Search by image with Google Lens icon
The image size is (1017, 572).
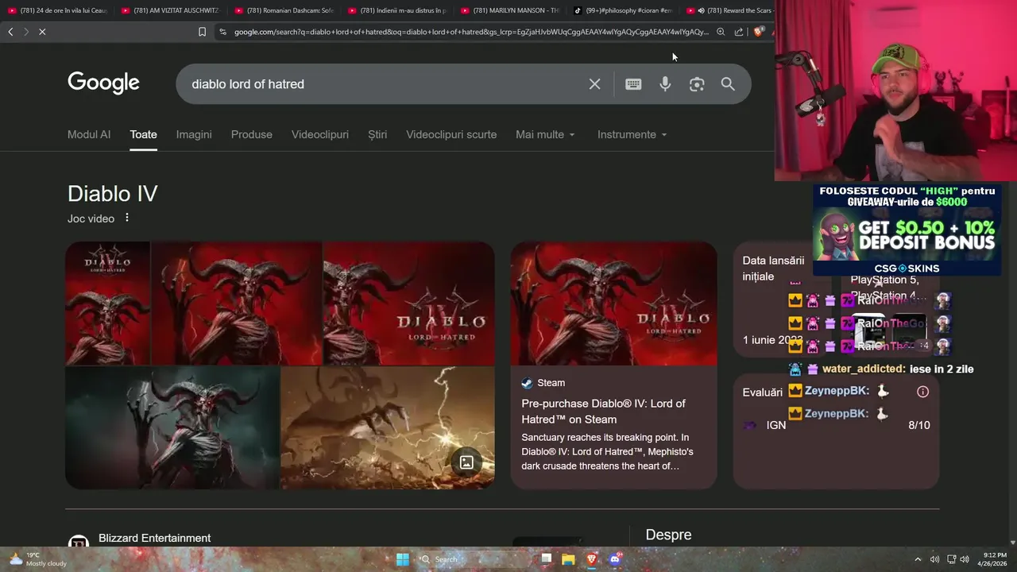(x=697, y=84)
